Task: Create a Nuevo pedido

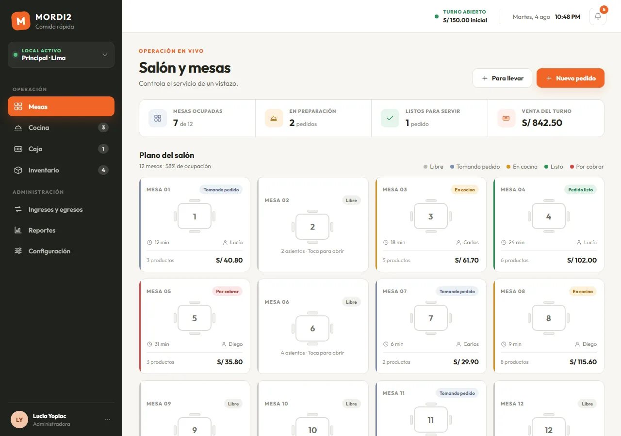Action: click(x=571, y=78)
